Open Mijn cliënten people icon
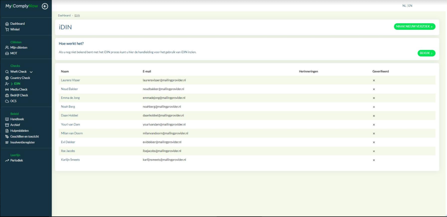 click(7, 48)
